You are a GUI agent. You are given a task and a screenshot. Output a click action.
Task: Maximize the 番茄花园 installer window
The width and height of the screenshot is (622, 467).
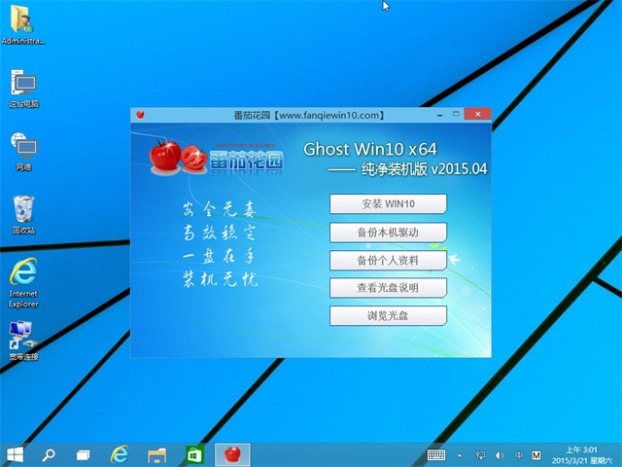click(x=456, y=115)
